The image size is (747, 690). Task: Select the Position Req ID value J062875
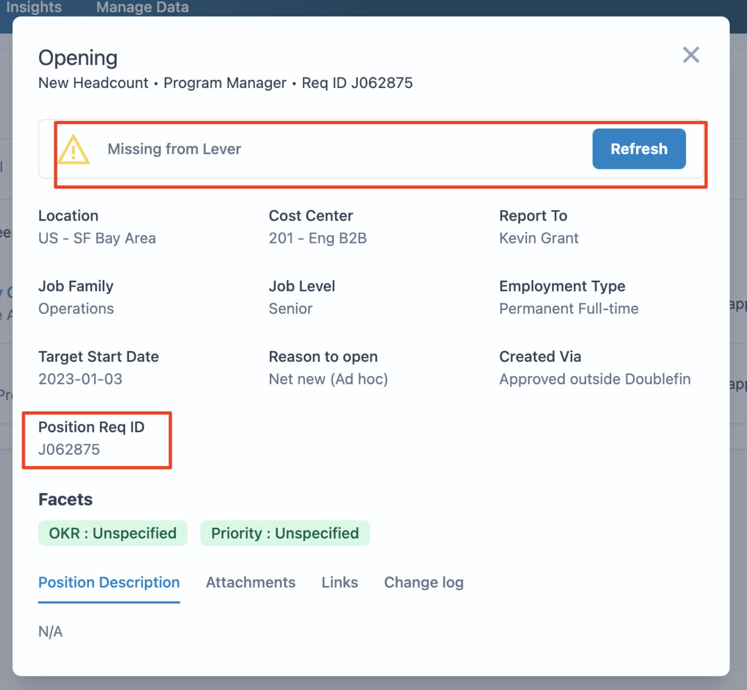[69, 449]
